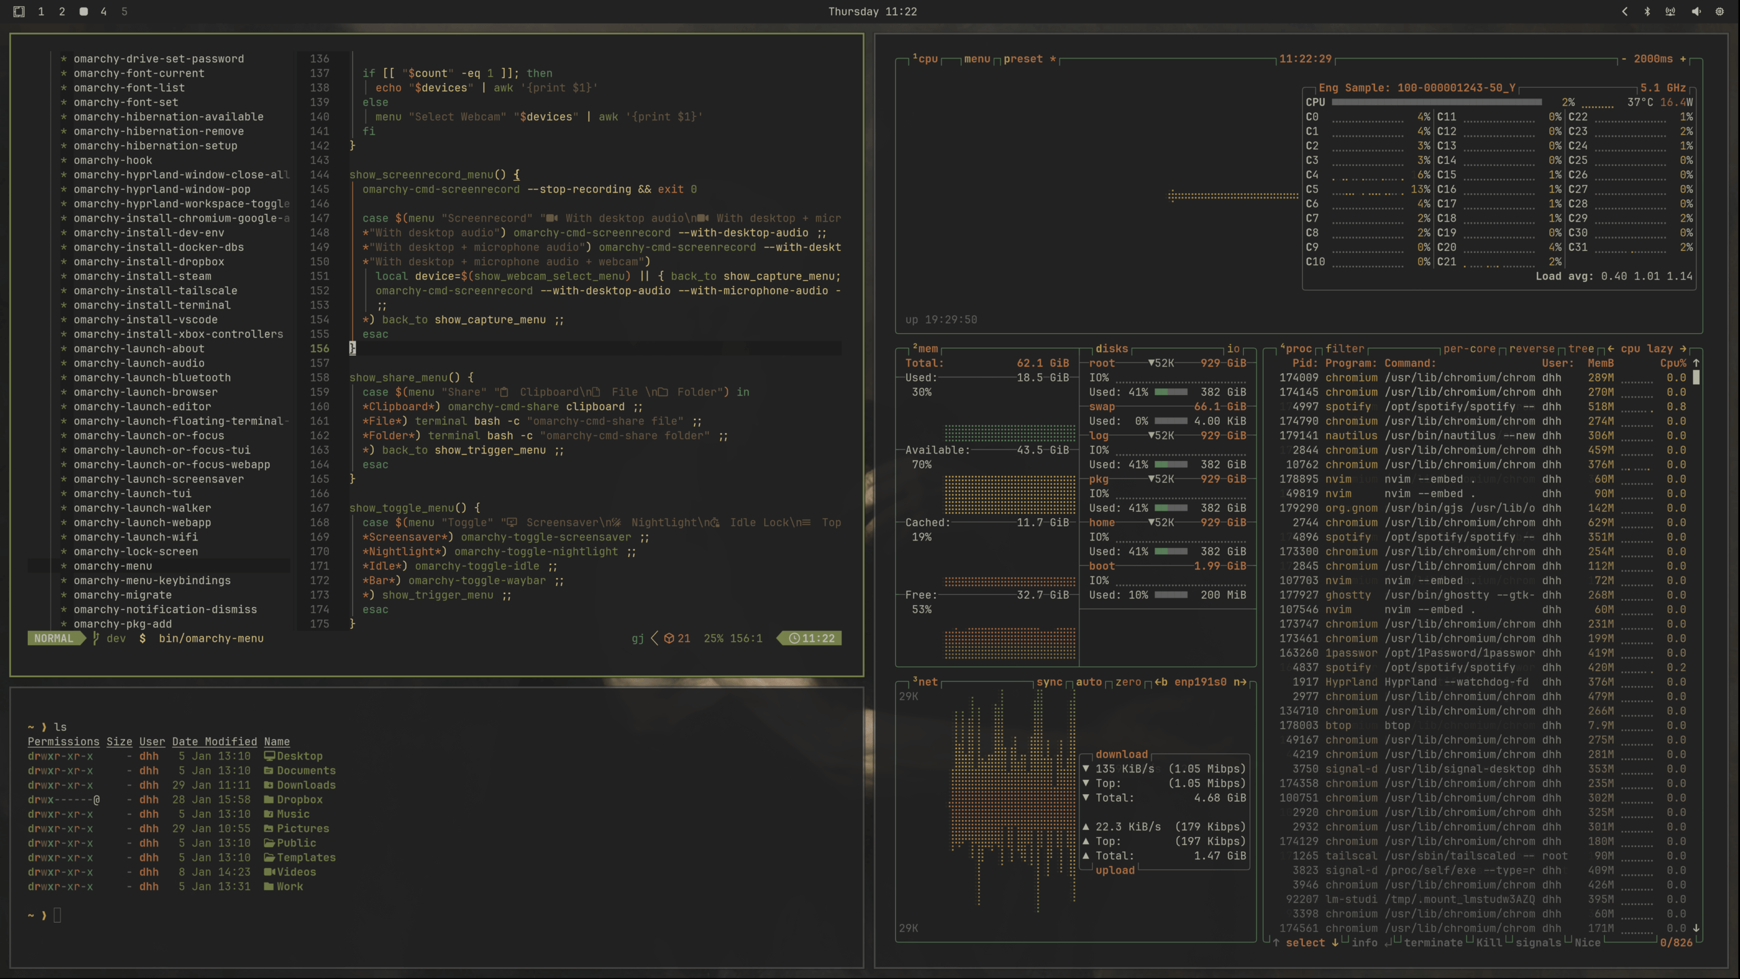Click the Desktop folder icon in listing
The width and height of the screenshot is (1740, 979).
coord(269,756)
